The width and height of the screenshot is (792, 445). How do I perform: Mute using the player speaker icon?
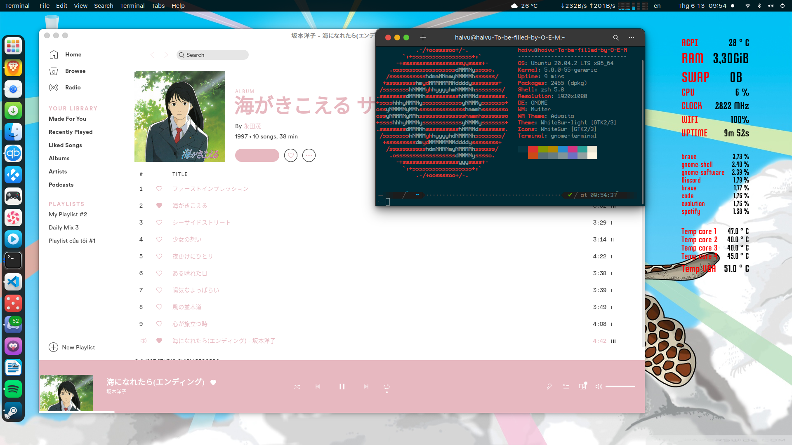[599, 386]
